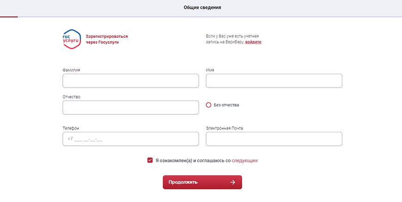The height and width of the screenshot is (202, 402).
Task: Open 'Зарегистрироваться через Госуслуги' link
Action: 107,39
